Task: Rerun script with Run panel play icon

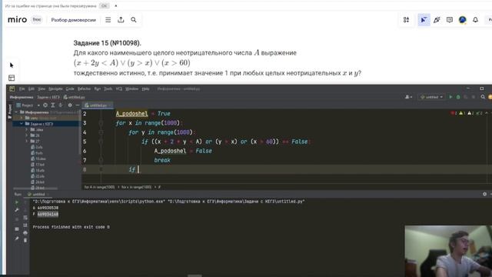Action: coord(17,202)
